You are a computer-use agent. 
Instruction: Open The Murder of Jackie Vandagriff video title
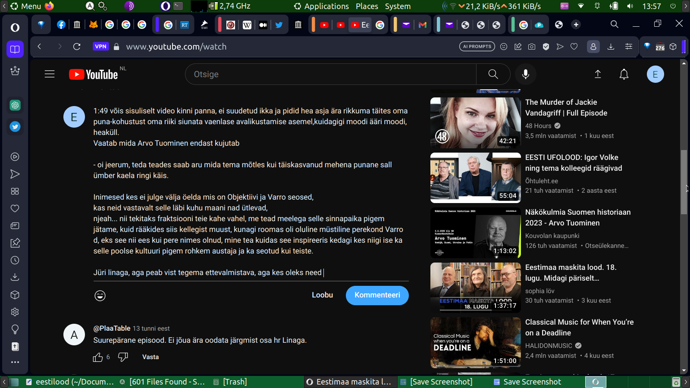tap(566, 108)
